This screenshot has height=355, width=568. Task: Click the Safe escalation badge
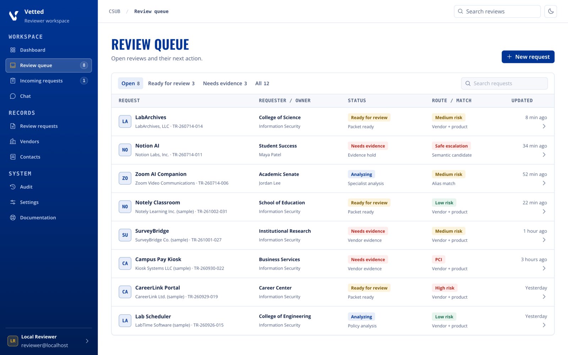(451, 146)
